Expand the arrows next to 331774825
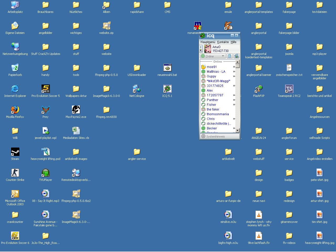 tap(234, 86)
